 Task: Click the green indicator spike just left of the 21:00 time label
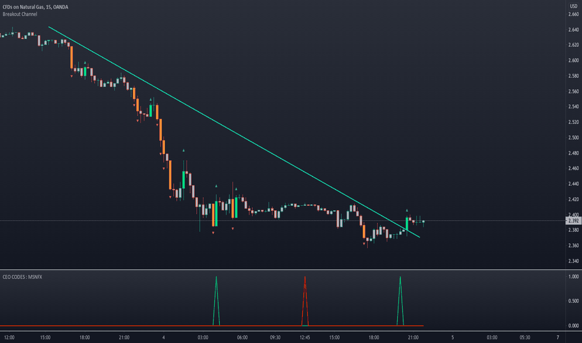400,301
